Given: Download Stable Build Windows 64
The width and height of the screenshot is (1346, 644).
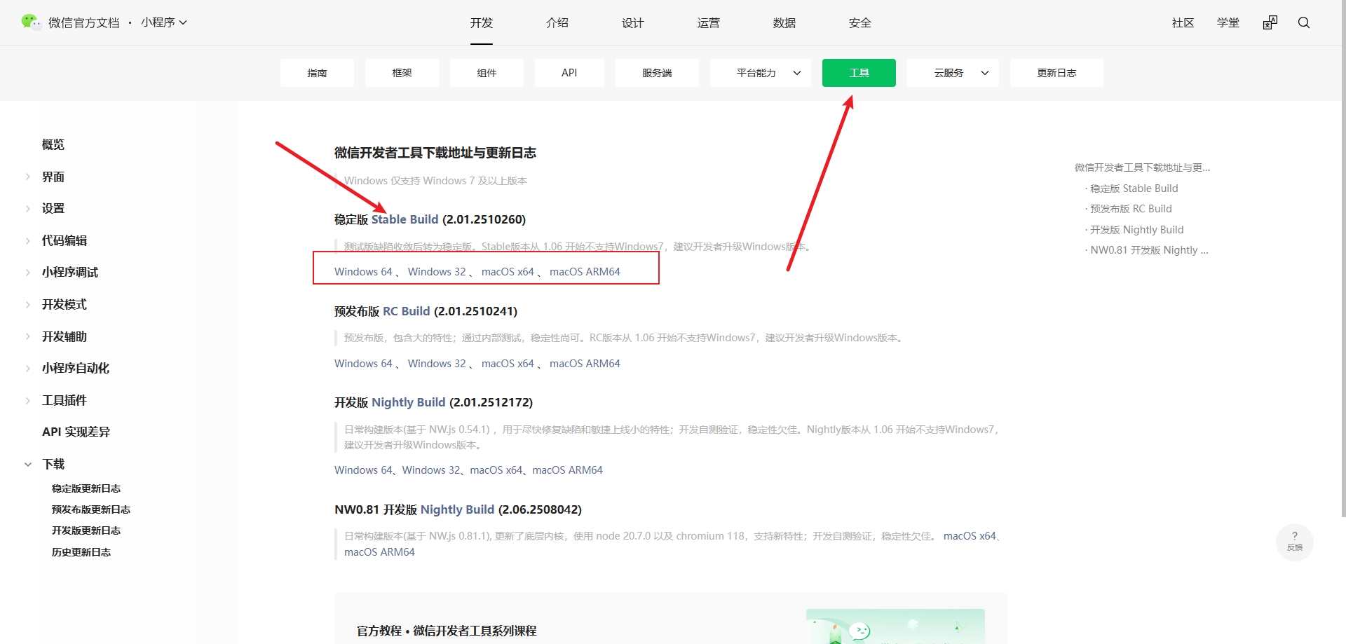Looking at the screenshot, I should [363, 272].
